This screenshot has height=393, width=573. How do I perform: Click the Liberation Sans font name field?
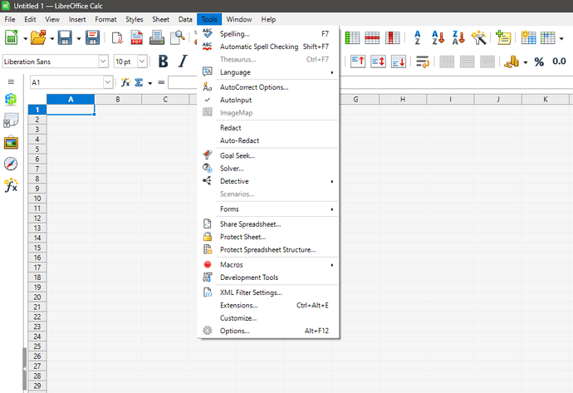(51, 61)
